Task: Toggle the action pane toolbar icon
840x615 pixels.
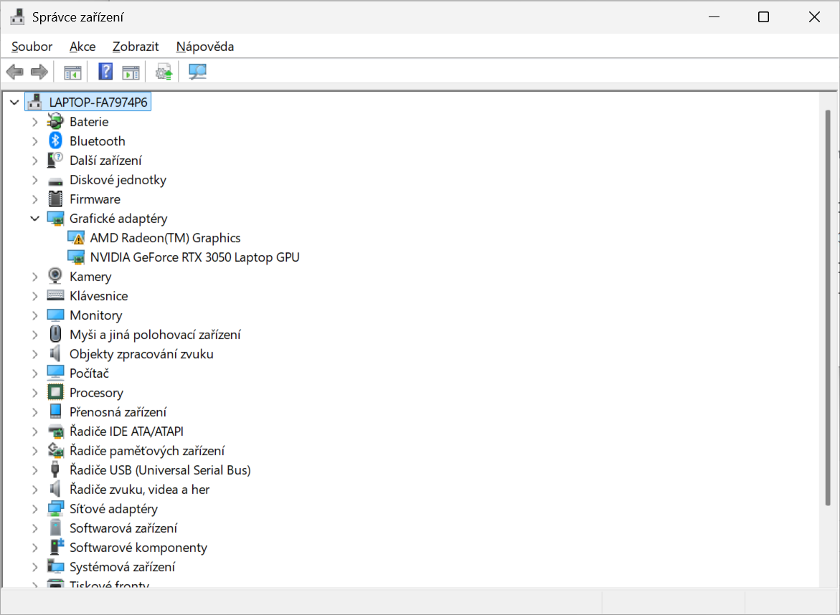Action: pos(131,72)
